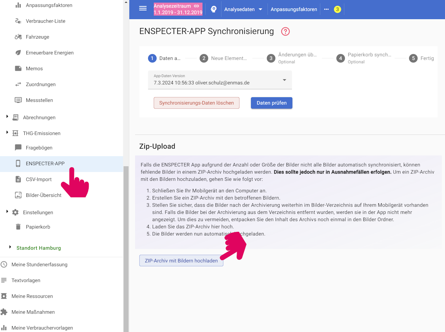Click the Anpassungsfaktoren bar-chart icon in sidebar

tap(18, 5)
